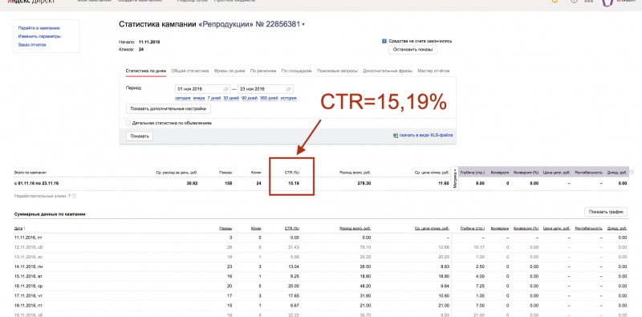Open the «Репродукции» campaign name link

pos(226,25)
